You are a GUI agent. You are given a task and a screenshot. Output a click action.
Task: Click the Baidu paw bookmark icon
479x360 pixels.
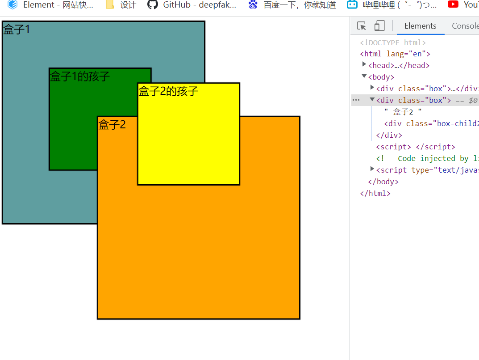(253, 4)
